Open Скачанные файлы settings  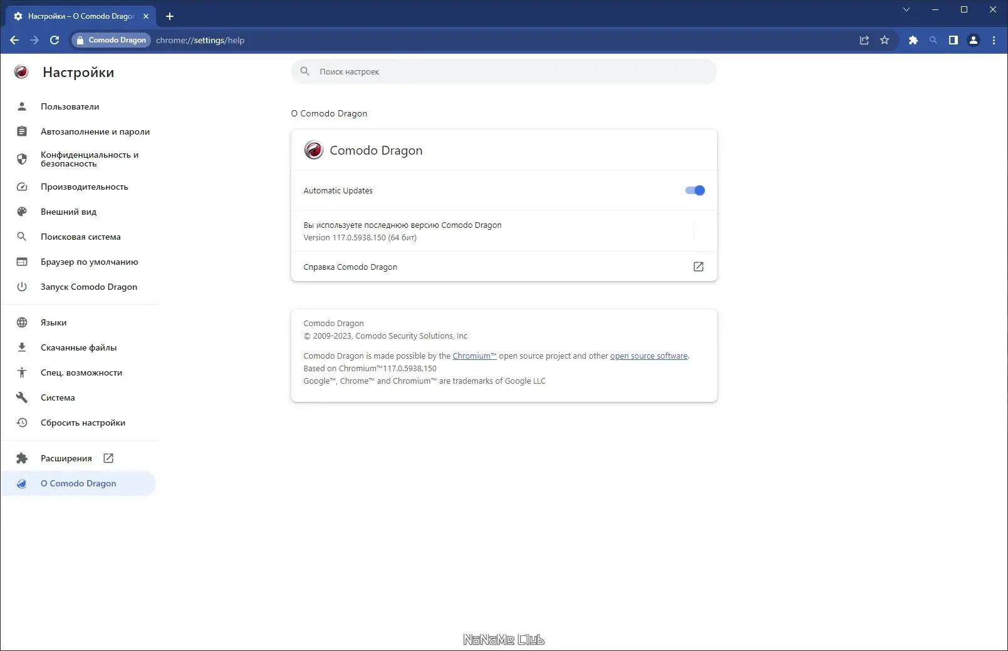click(x=79, y=347)
